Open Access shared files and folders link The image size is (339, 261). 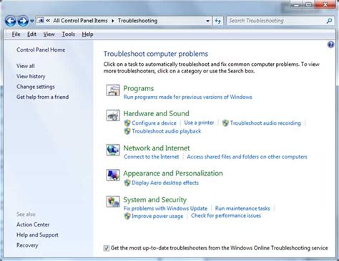(x=247, y=157)
